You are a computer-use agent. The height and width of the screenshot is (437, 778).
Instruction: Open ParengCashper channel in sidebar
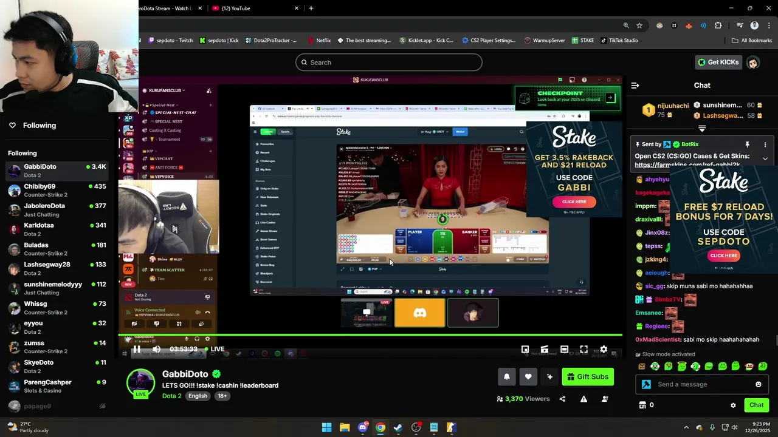coord(57,386)
